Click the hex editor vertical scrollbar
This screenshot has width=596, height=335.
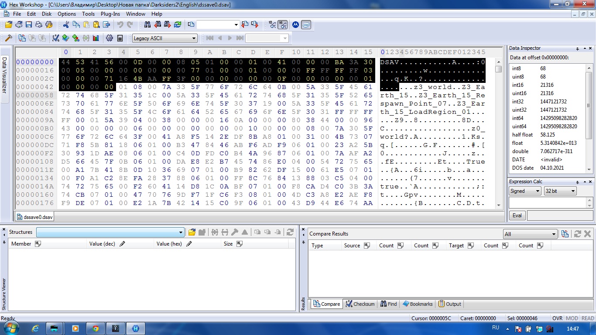pyautogui.click(x=499, y=133)
